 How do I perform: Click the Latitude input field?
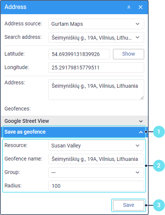click(79, 54)
